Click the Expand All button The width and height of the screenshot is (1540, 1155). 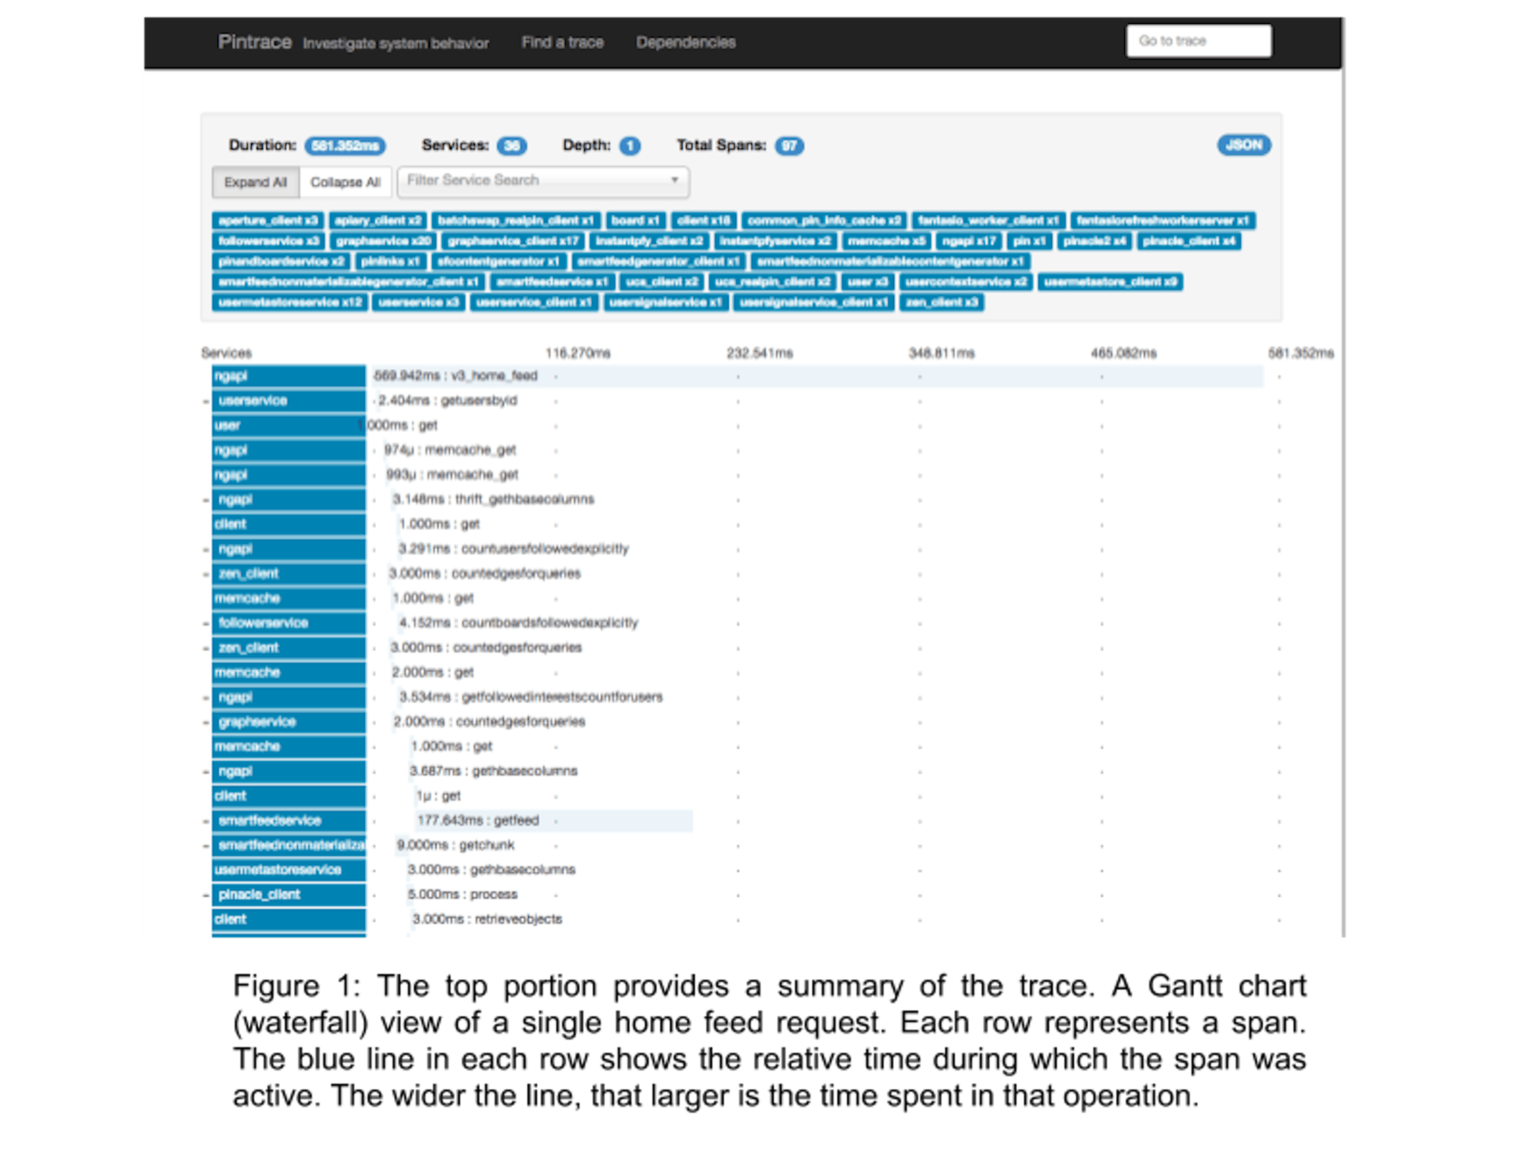(255, 182)
